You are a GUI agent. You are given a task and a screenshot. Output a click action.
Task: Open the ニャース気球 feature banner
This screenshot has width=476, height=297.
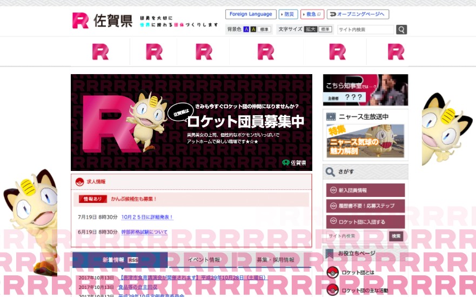click(x=365, y=140)
